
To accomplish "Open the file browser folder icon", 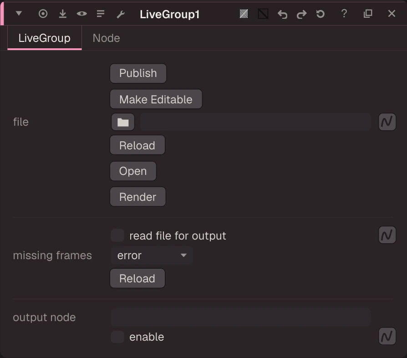I will tap(123, 122).
